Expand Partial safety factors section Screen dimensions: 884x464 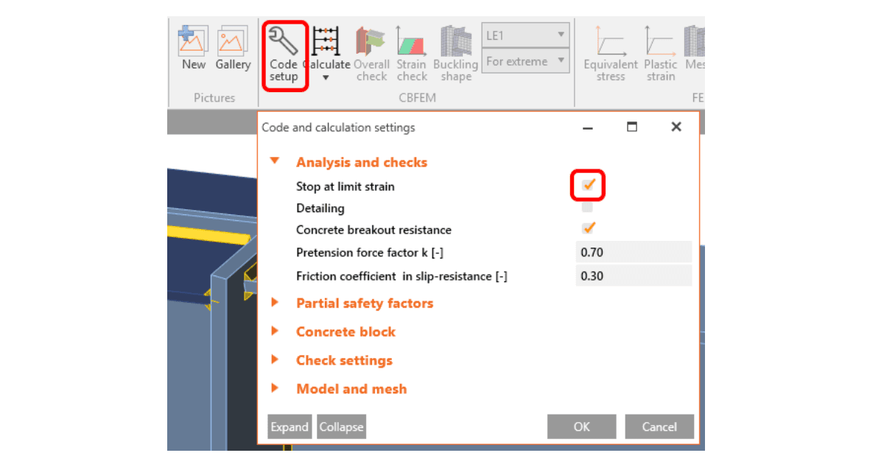click(365, 303)
